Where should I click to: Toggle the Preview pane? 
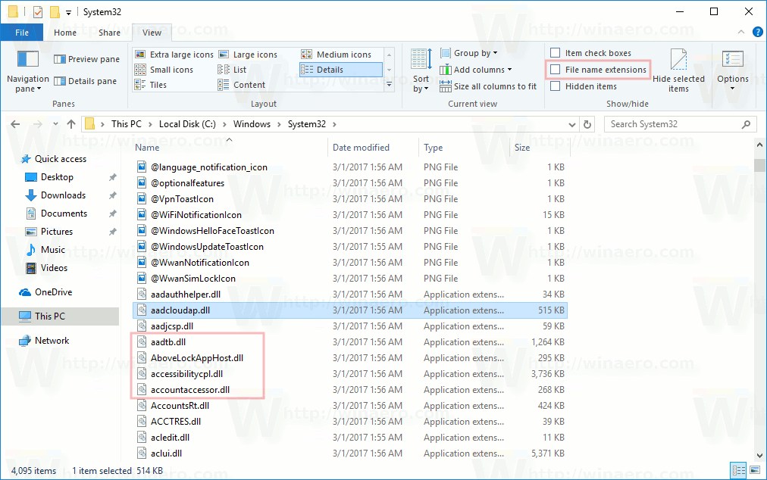tap(86, 58)
